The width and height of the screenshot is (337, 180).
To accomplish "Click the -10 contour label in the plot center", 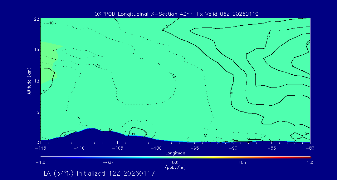I will (x=173, y=75).
